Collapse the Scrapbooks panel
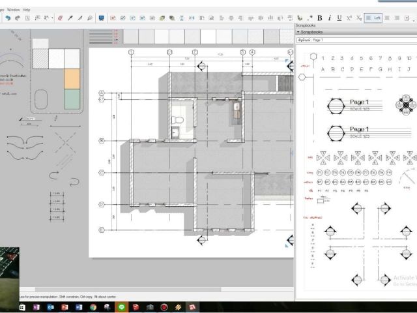This screenshot has width=417, height=313. pyautogui.click(x=298, y=31)
